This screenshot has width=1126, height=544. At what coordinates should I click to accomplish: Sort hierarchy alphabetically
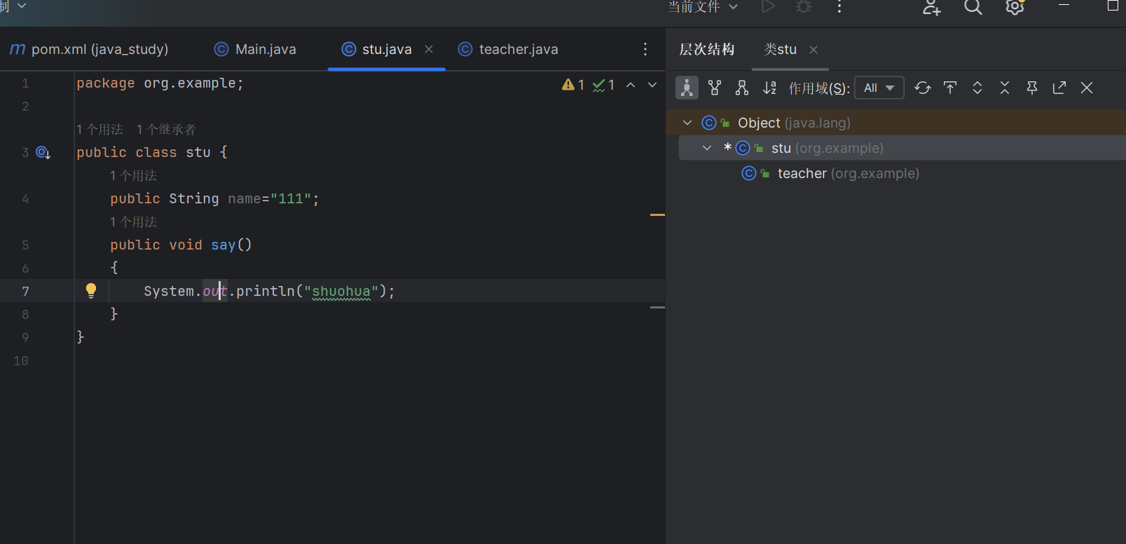(769, 88)
